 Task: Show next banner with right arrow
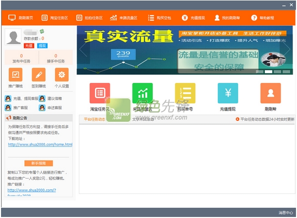click(286, 49)
